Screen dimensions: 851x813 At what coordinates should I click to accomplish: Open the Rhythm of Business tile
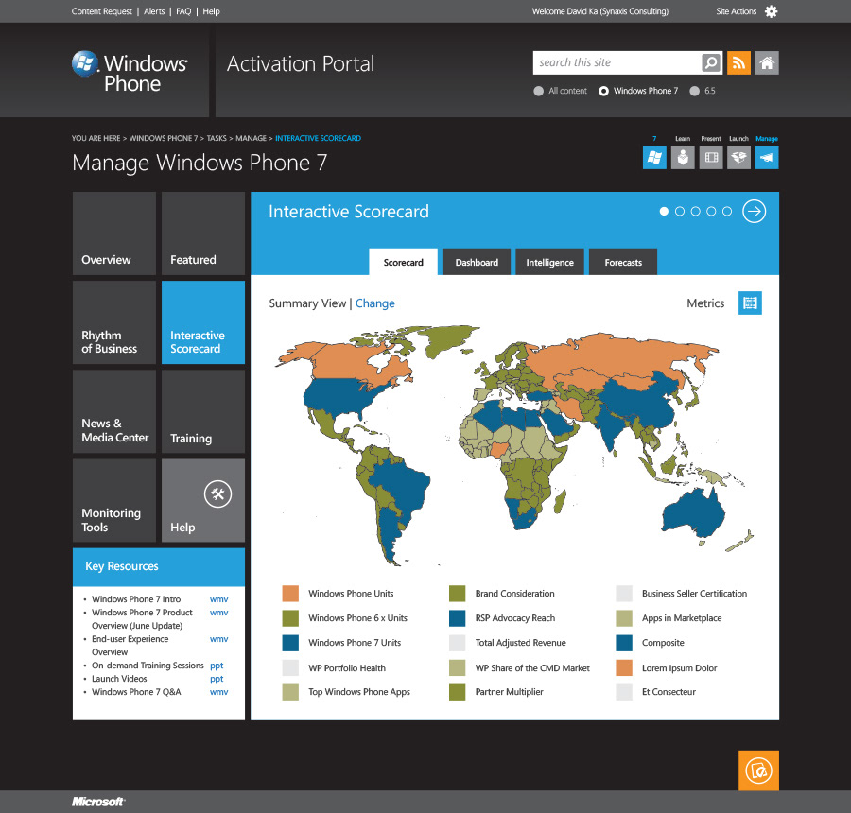pyautogui.click(x=114, y=322)
